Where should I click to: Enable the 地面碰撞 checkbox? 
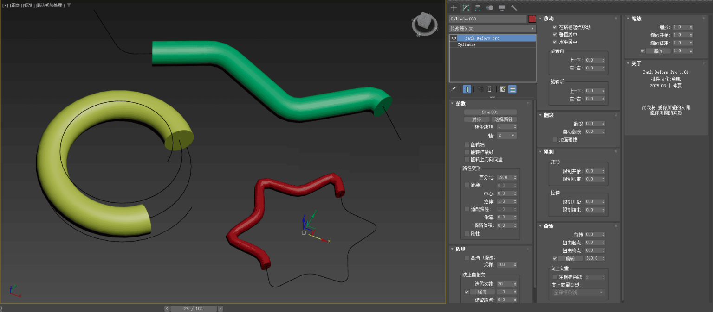(x=555, y=139)
